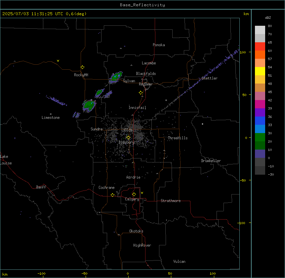Click the RockyMH label
The width and height of the screenshot is (285, 278).
pyautogui.click(x=81, y=75)
